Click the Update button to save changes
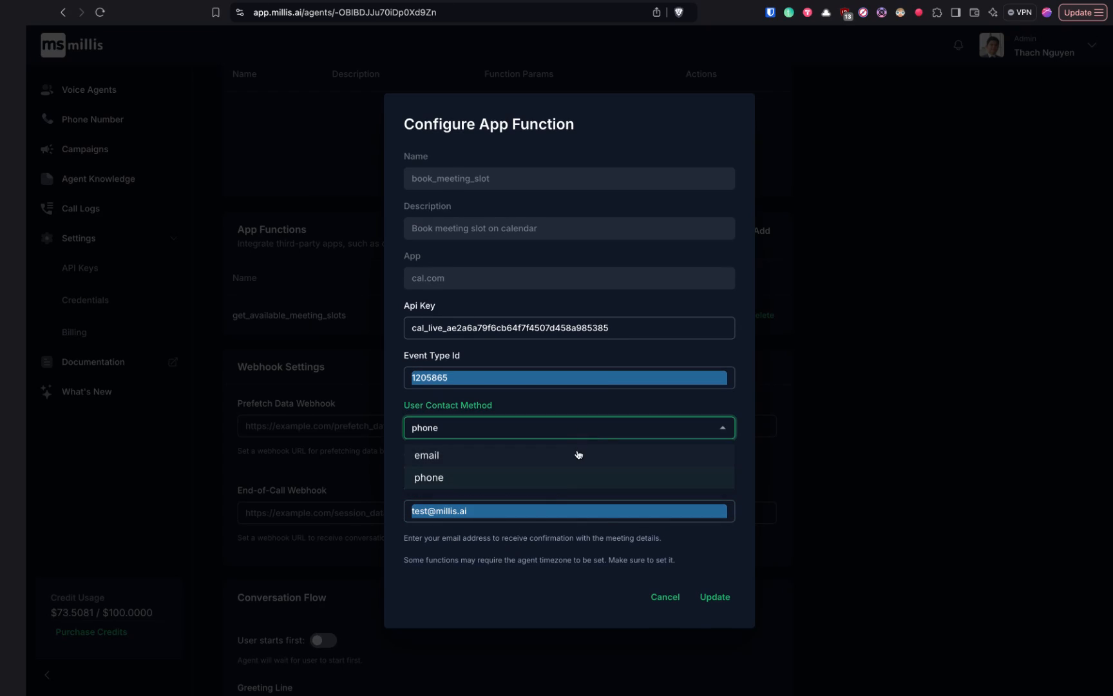1113x696 pixels. pyautogui.click(x=714, y=597)
